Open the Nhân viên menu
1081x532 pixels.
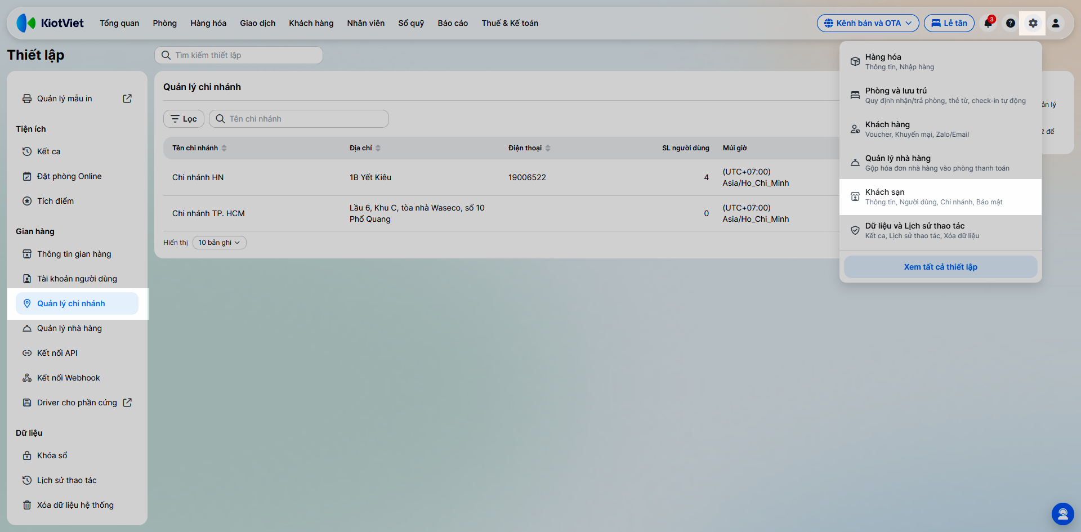[366, 23]
